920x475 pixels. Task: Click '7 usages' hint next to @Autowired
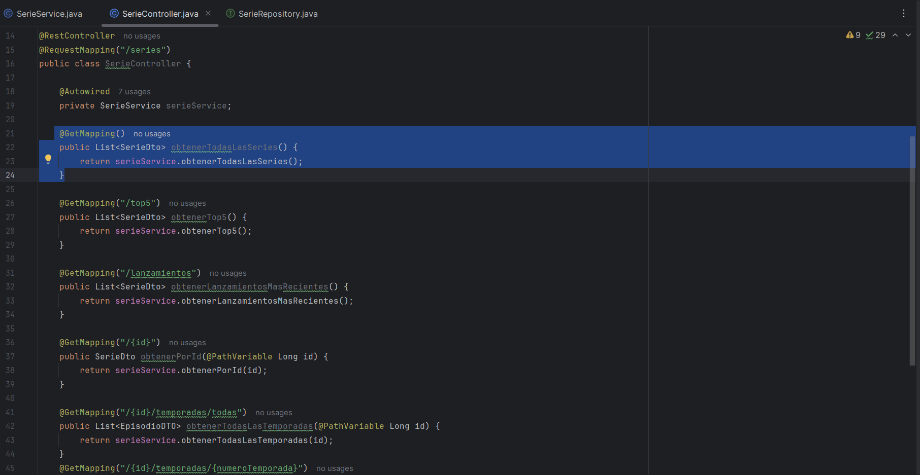tap(135, 92)
